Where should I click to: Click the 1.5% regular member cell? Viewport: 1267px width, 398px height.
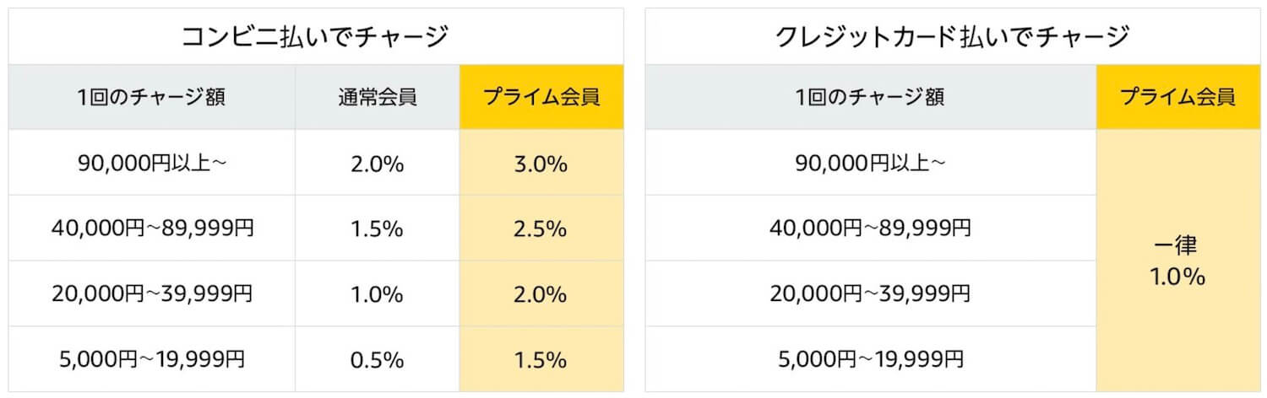point(378,229)
